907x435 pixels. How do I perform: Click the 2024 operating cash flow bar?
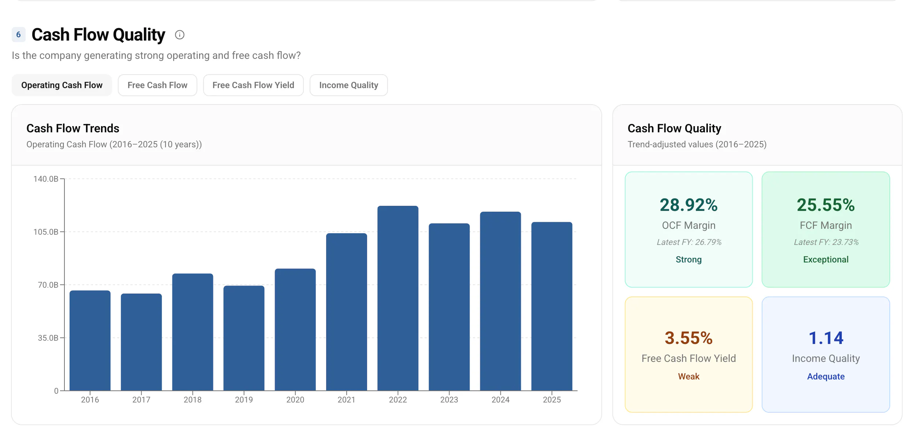[x=500, y=301]
